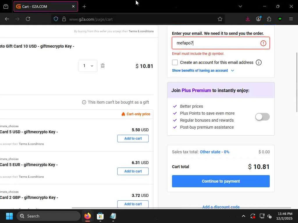The width and height of the screenshot is (298, 223).
Task: Click the 3.72 USD price
Action: pos(140,195)
